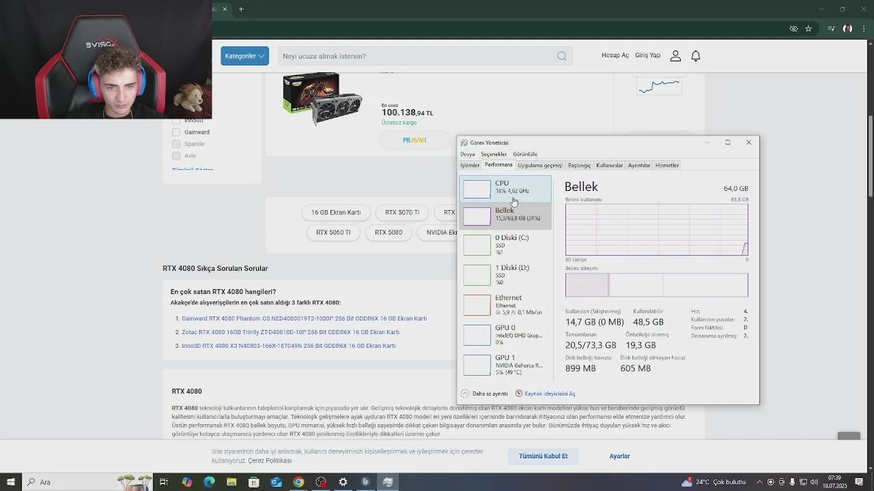Click the Hesap Aç link
Screen dimensions: 874x491
point(615,55)
